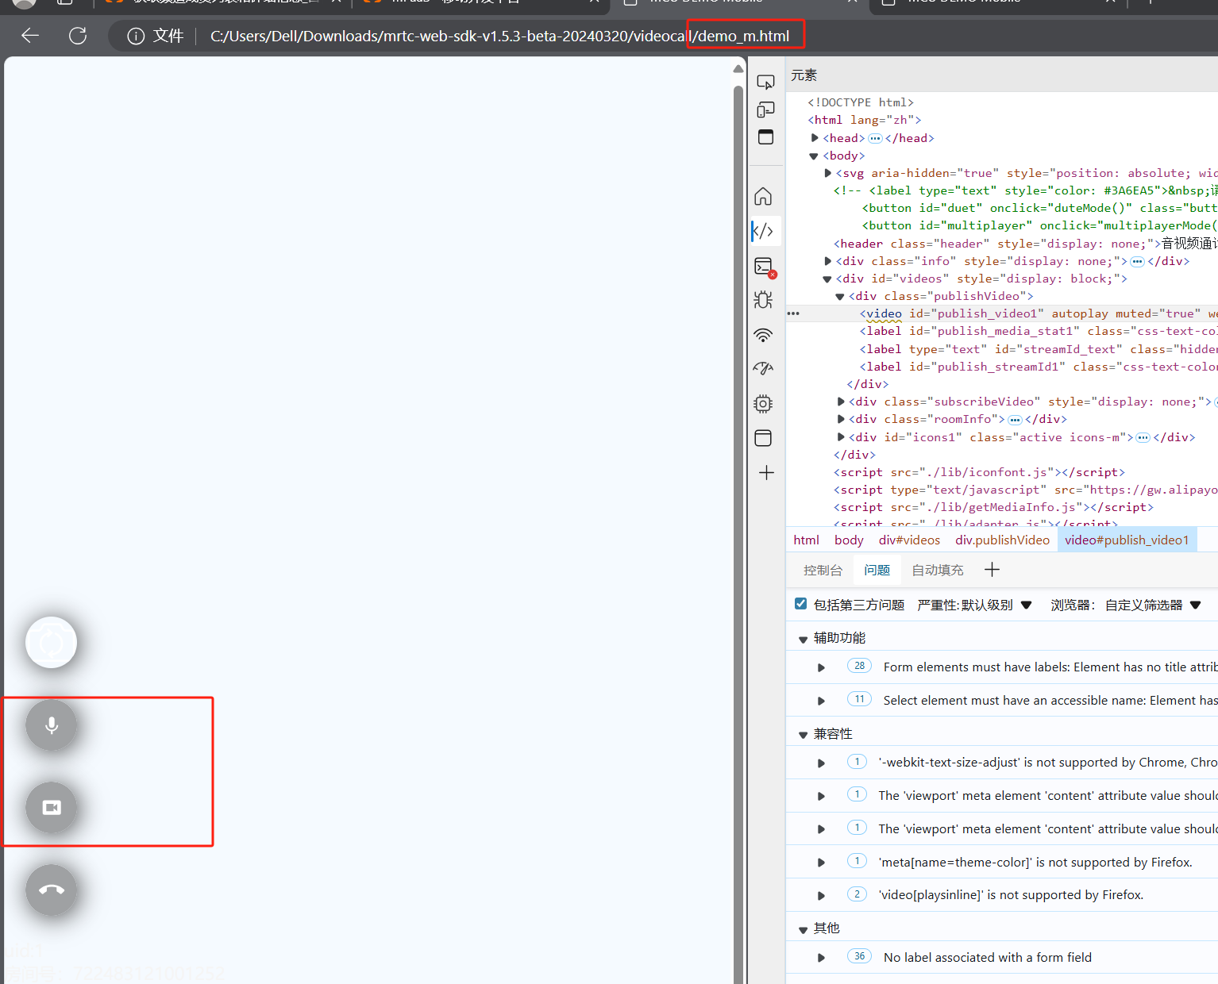
Task: Expand the subscribeVideo div node
Action: tap(841, 402)
